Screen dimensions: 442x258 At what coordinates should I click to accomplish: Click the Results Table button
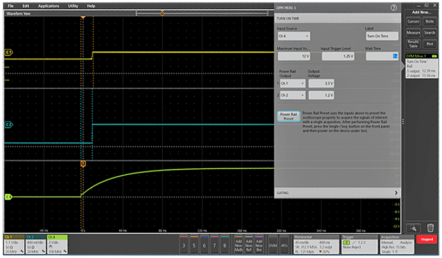[x=413, y=44]
